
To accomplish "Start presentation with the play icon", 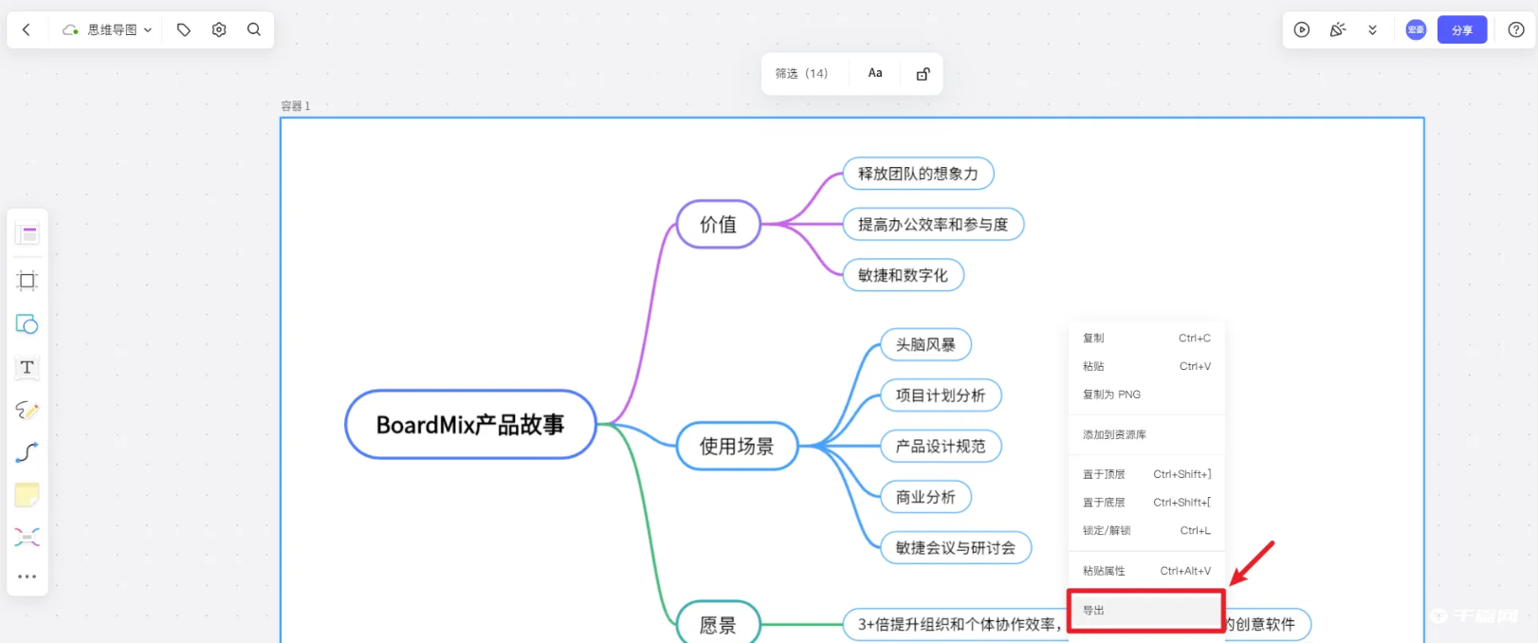I will [1302, 30].
